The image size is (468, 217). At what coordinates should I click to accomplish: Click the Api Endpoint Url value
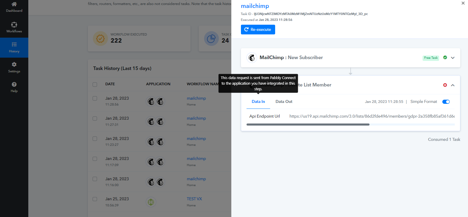click(372, 116)
